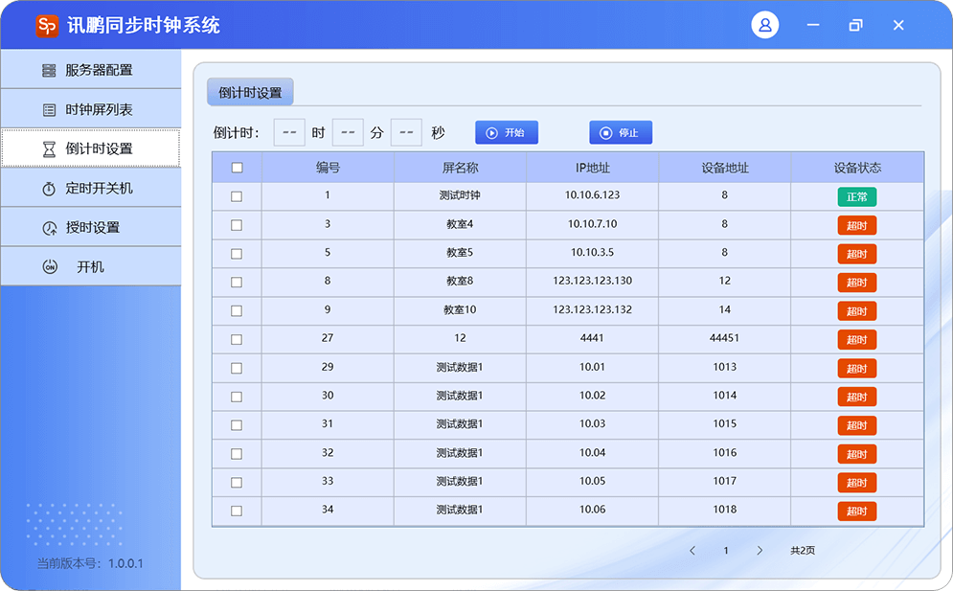Check the row with 编号 31
953x591 pixels.
tap(237, 425)
